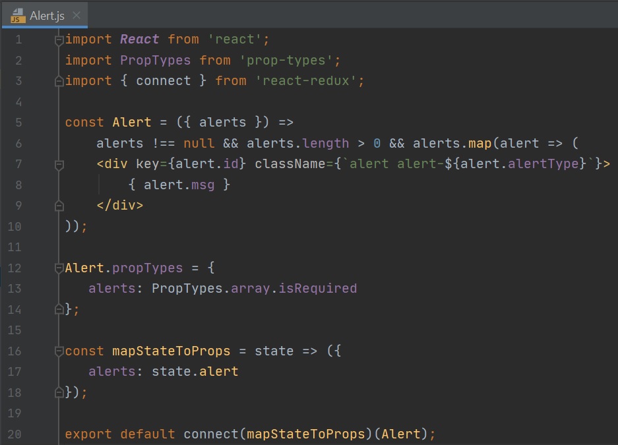Fold the Alert.propTypes object on line 12

[x=59, y=268]
